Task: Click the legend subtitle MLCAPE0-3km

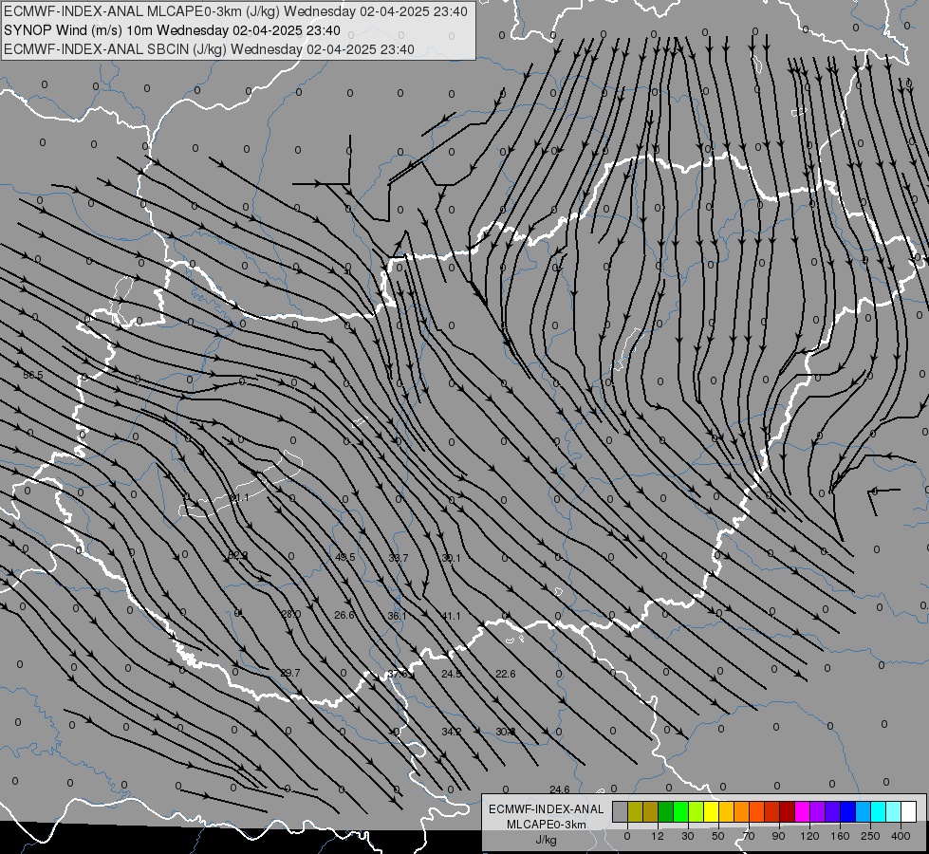Action: [547, 824]
